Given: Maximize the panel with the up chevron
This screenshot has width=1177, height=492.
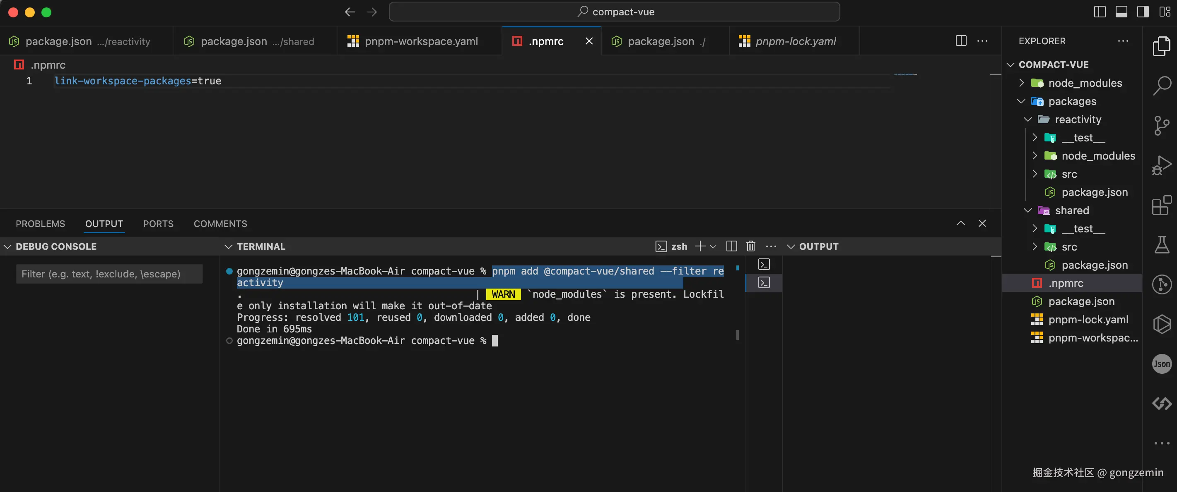Looking at the screenshot, I should tap(960, 223).
